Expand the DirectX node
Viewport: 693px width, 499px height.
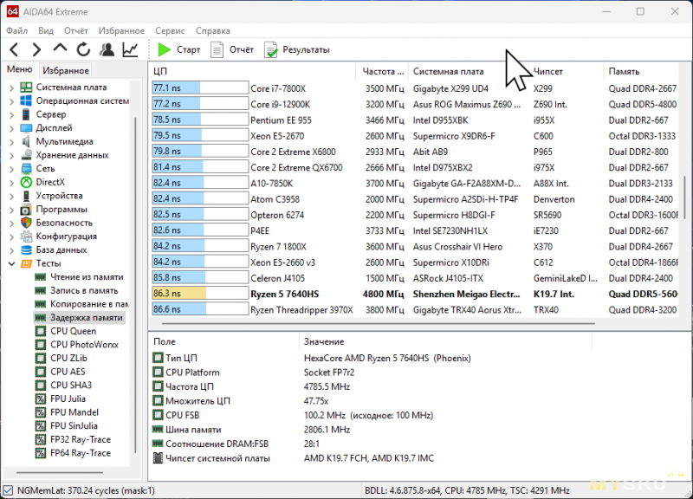click(x=11, y=183)
